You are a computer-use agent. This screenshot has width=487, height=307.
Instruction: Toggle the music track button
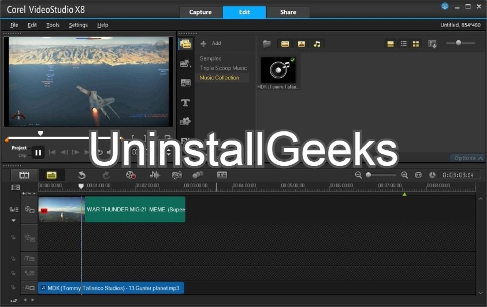(x=29, y=288)
